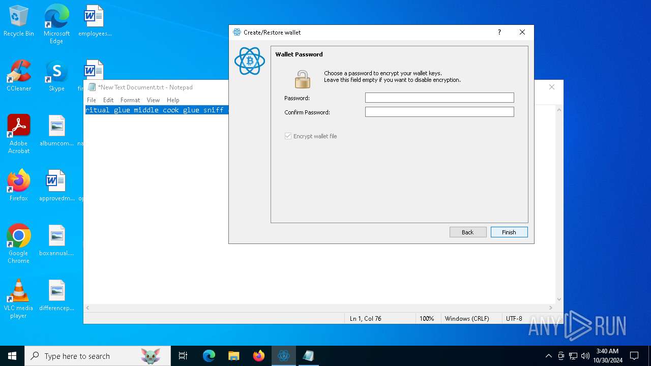Launch Firefox from desktop shortcut
The height and width of the screenshot is (366, 651).
[19, 186]
